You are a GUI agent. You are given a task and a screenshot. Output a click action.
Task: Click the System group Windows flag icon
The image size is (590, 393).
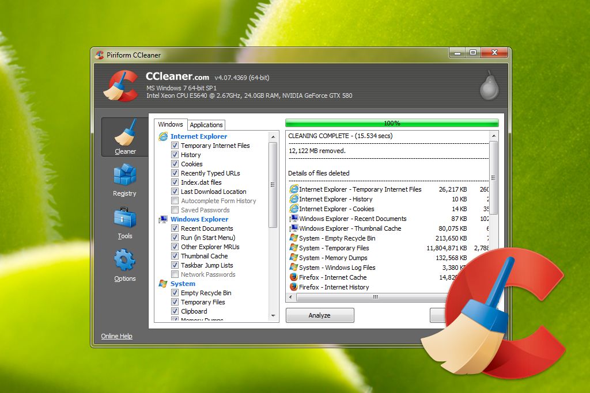[163, 284]
